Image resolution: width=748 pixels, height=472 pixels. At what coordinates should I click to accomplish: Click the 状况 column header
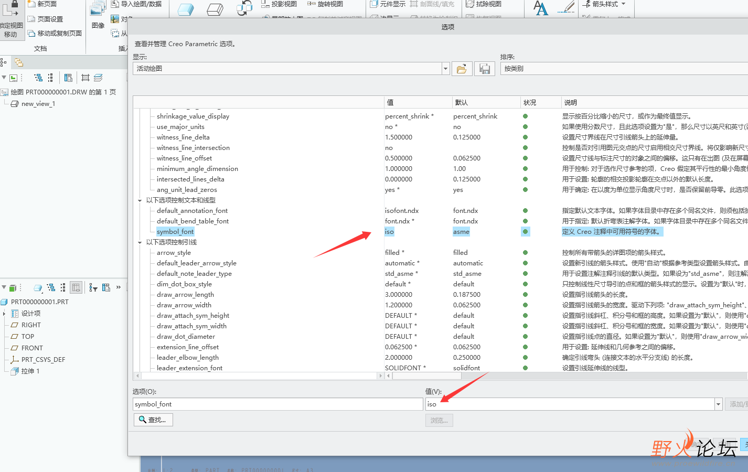click(x=540, y=102)
